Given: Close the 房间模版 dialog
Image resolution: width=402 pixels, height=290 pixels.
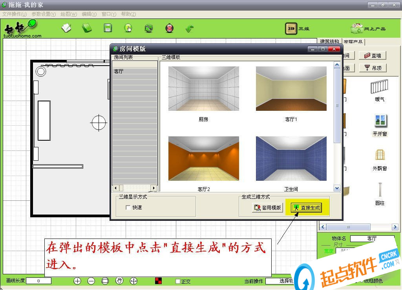Looking at the screenshot, I should 334,49.
